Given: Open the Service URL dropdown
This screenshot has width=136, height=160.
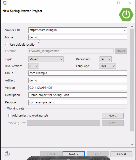Looking at the screenshot, I should point(125,30).
